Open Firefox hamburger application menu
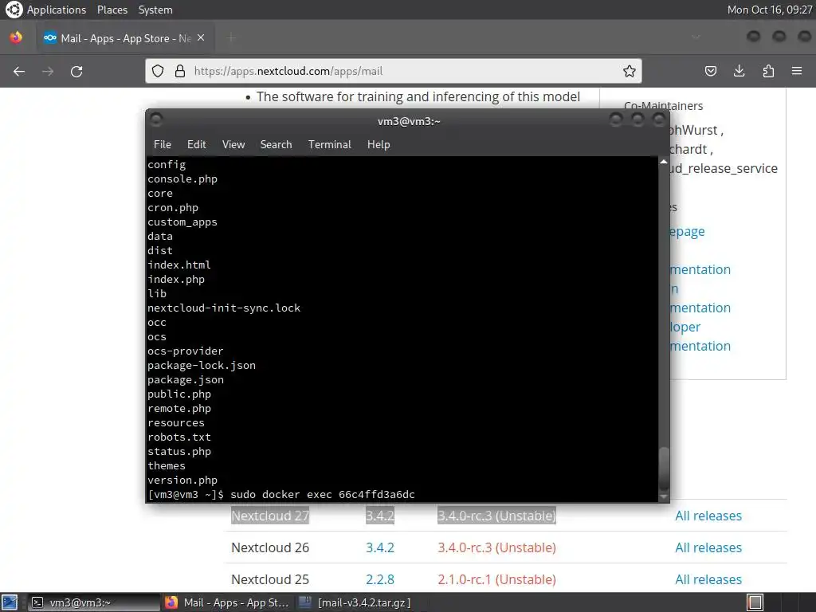816x612 pixels. tap(797, 71)
